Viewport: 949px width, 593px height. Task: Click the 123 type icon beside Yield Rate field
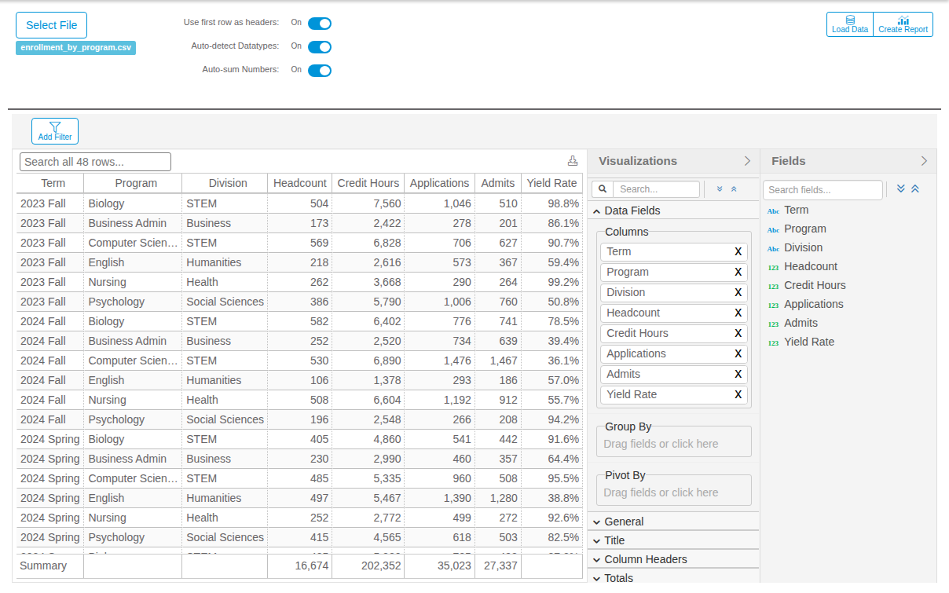[x=774, y=342]
